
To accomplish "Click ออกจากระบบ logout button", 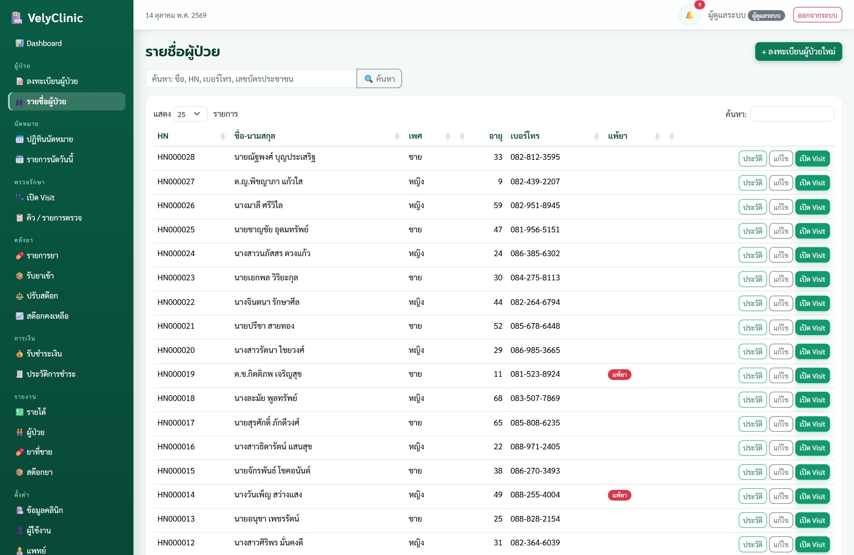I will tap(817, 15).
